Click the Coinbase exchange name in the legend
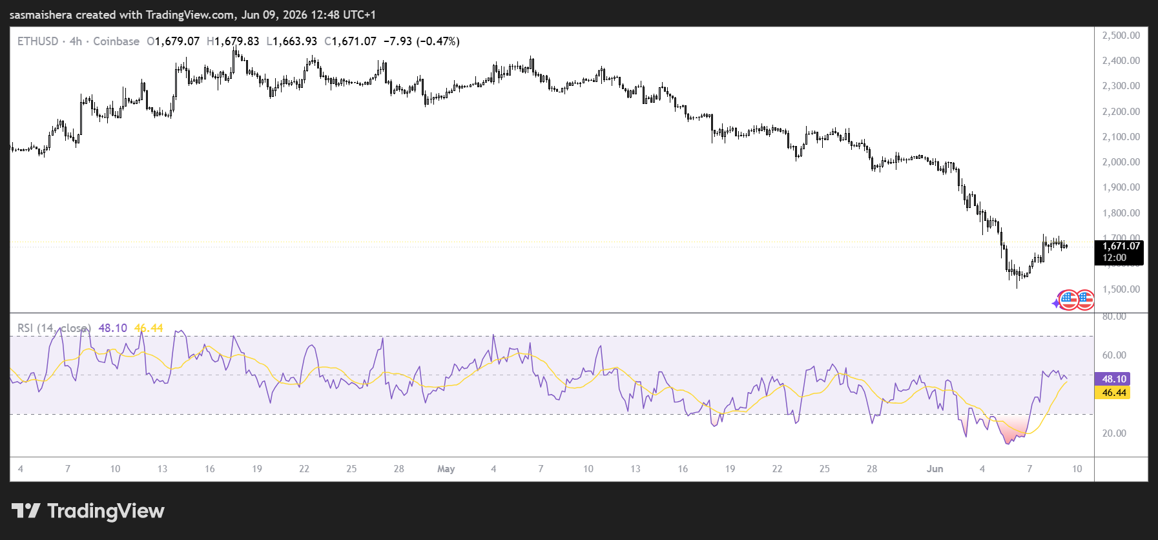Viewport: 1158px width, 540px height. coord(116,41)
